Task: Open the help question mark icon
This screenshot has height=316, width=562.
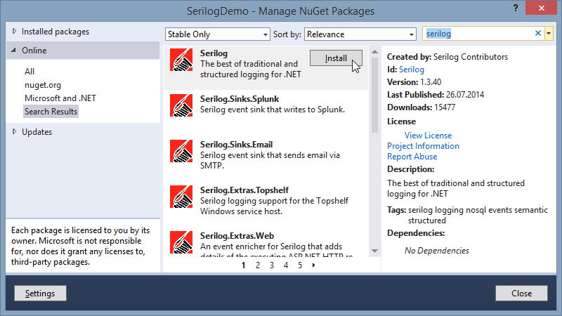Action: [x=516, y=8]
